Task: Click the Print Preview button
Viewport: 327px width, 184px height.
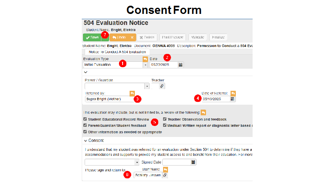Action: coord(172,37)
